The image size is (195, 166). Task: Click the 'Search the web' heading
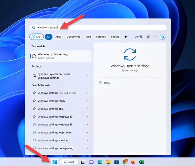[x=41, y=85]
